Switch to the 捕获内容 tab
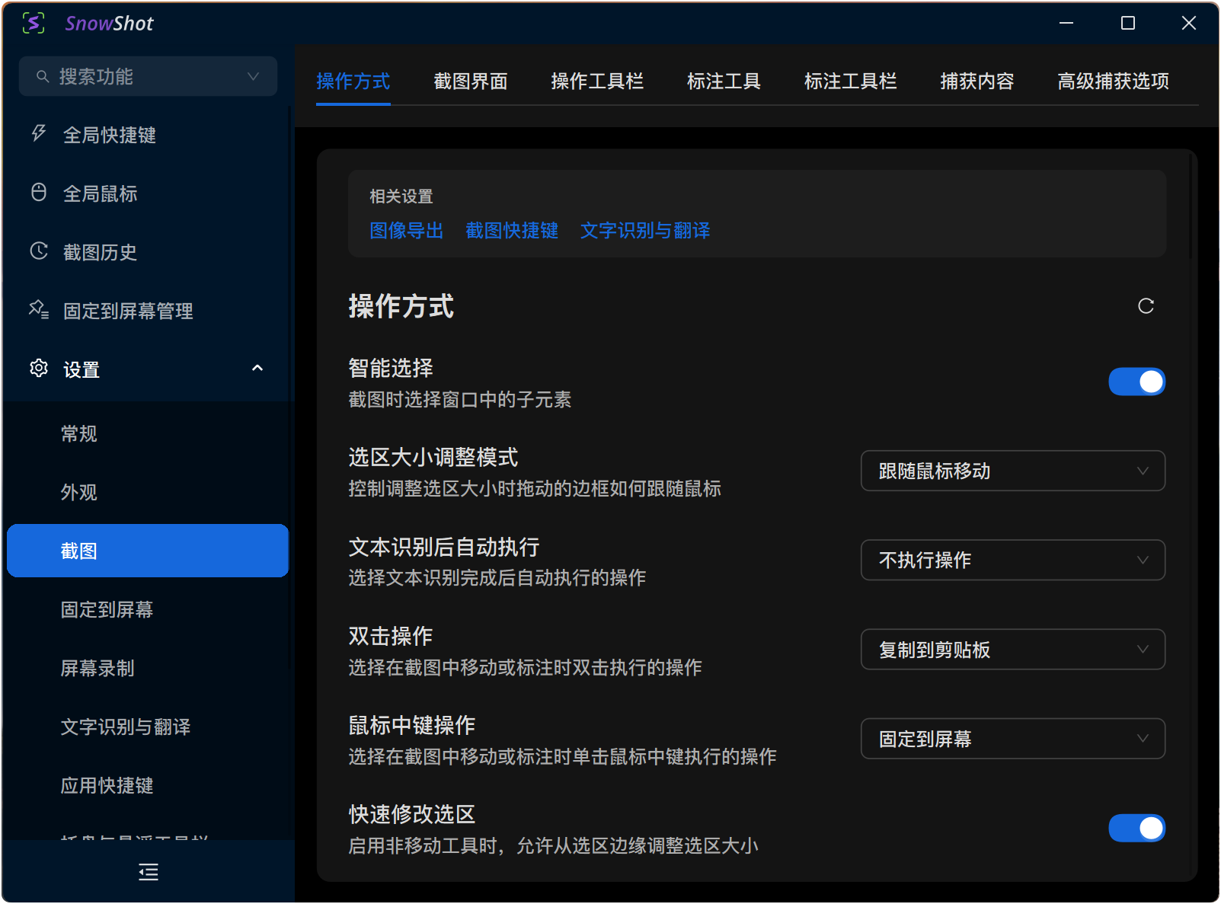Viewport: 1221px width, 904px height. (977, 81)
